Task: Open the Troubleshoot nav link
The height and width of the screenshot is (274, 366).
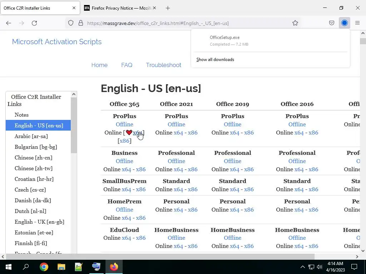Action: (x=164, y=65)
